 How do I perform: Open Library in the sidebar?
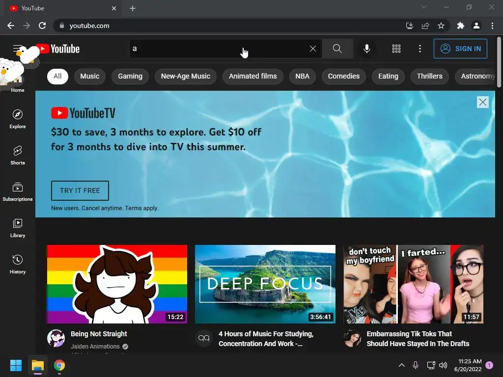(18, 228)
